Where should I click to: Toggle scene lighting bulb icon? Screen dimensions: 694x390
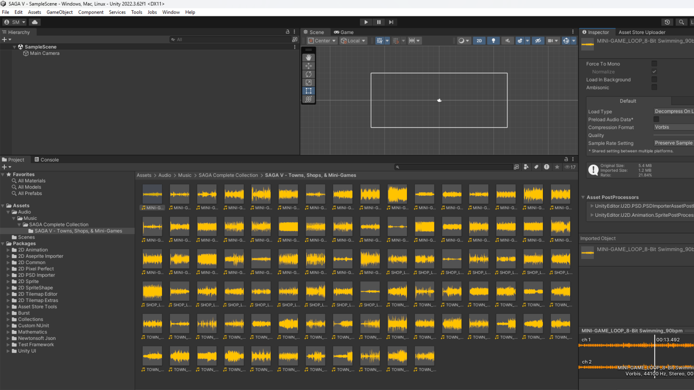(x=493, y=40)
